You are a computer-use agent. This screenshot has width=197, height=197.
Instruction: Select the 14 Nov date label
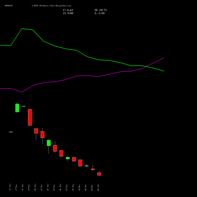10,187
